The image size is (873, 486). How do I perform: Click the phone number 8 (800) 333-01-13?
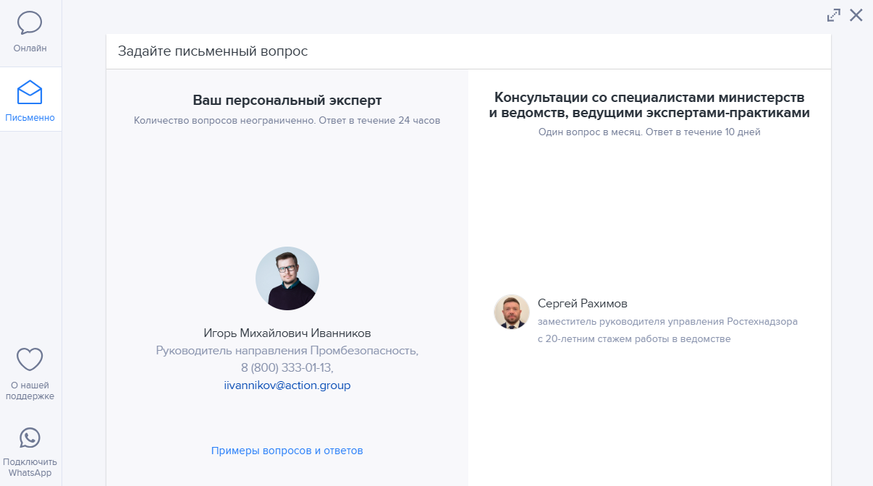[286, 368]
